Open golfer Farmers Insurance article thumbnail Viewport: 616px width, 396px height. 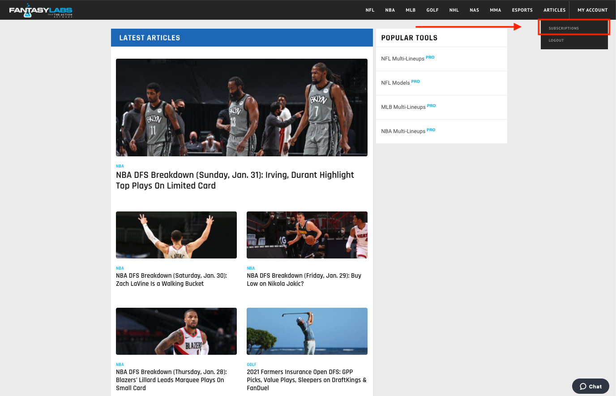pos(307,331)
